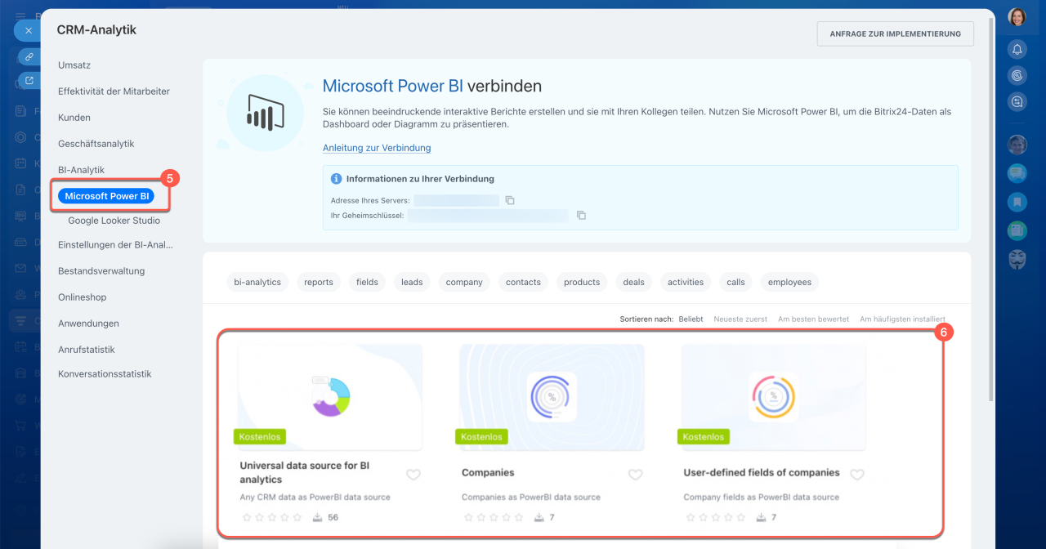The height and width of the screenshot is (549, 1046).
Task: Open green news feed icon in sidebar
Action: click(1017, 231)
